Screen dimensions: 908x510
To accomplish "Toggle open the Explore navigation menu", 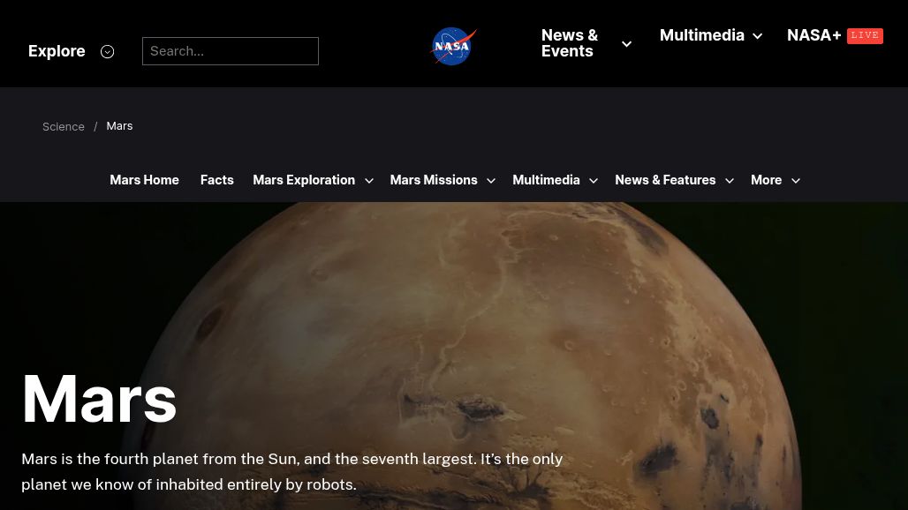I will click(57, 51).
